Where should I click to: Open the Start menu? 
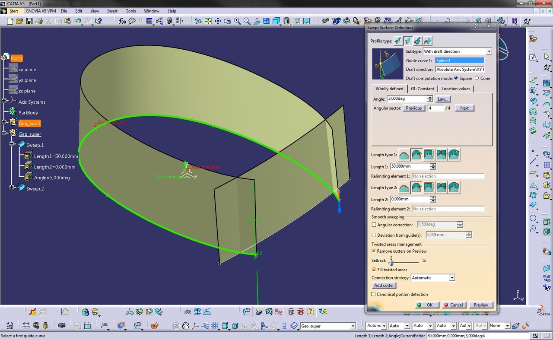click(x=13, y=11)
